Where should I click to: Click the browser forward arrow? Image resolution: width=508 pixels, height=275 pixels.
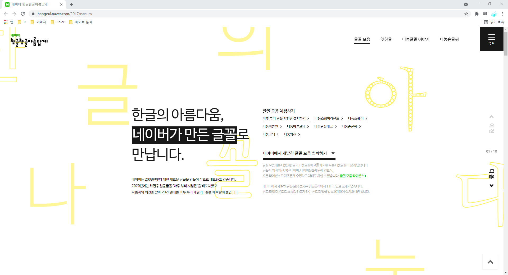tap(14, 14)
